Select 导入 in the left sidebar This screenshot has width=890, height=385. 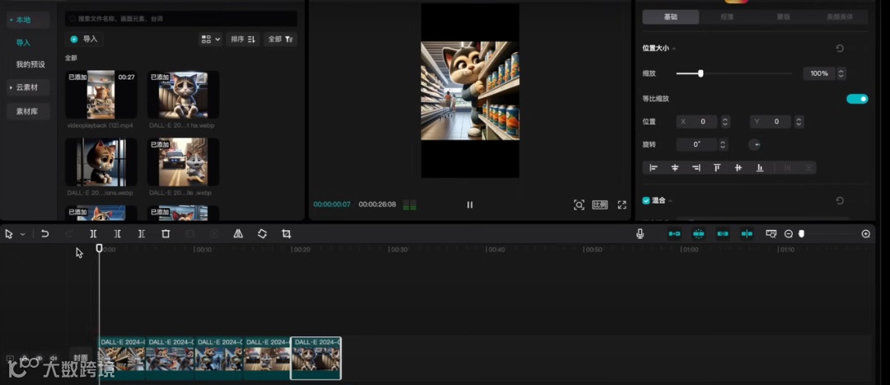pos(23,43)
